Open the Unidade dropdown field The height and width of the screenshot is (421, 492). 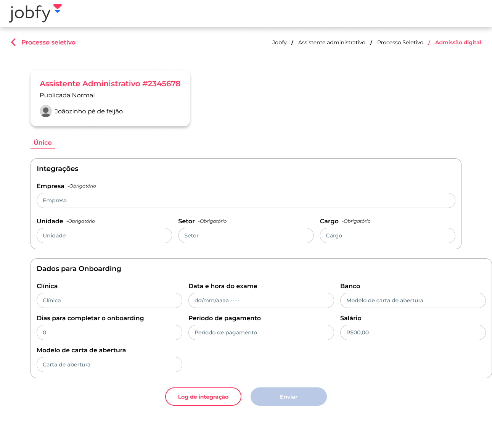pyautogui.click(x=104, y=236)
